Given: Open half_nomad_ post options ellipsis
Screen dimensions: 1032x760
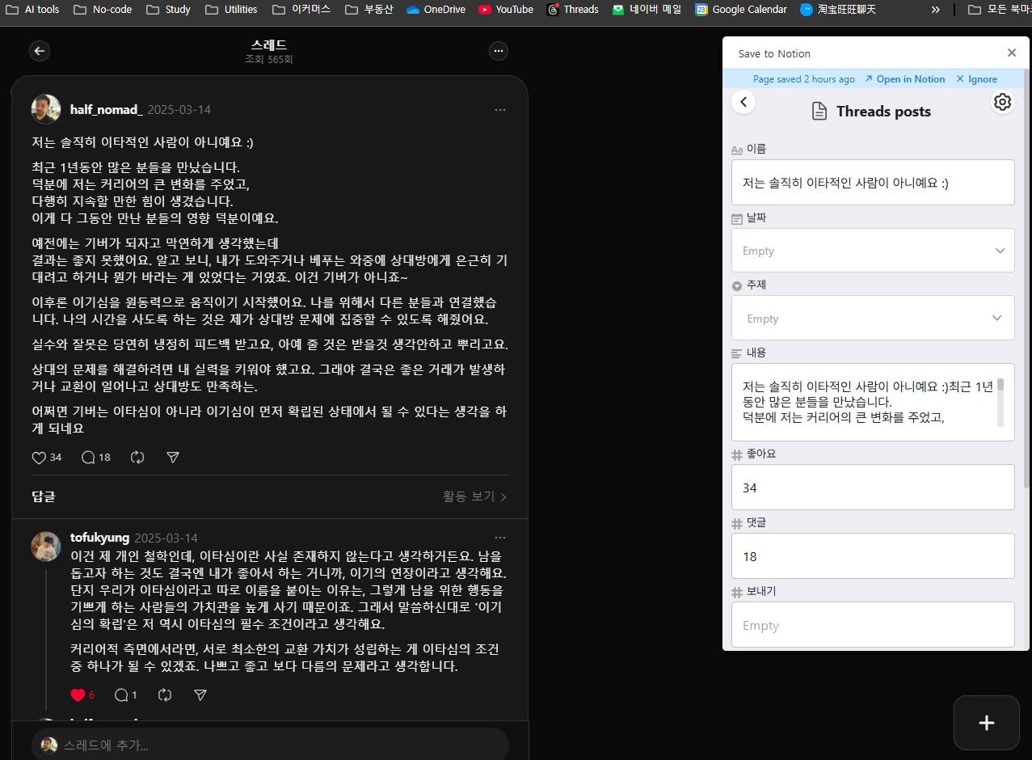Looking at the screenshot, I should coord(500,110).
